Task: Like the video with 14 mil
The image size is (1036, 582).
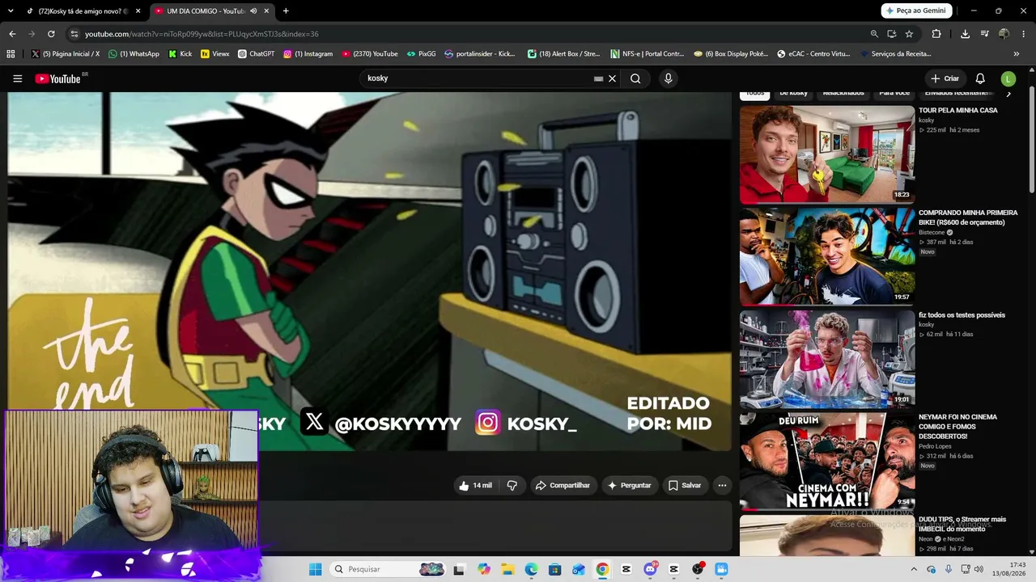Action: tap(475, 485)
